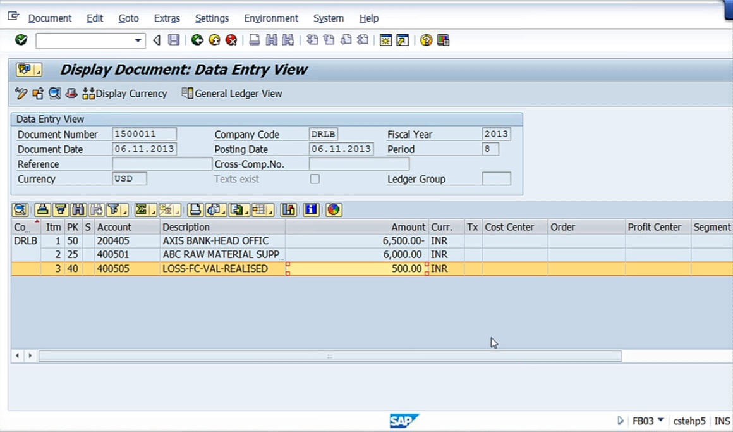
Task: Go to Previous Page icon
Action: pyautogui.click(x=329, y=40)
